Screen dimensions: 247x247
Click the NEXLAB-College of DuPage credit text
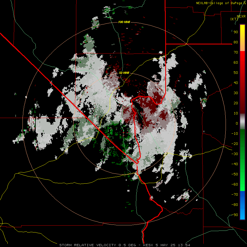tap(221, 3)
